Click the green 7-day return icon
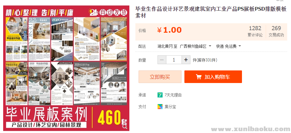 point(160,95)
